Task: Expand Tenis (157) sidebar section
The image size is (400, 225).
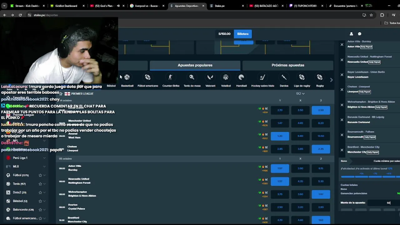Action: [x=44, y=184]
